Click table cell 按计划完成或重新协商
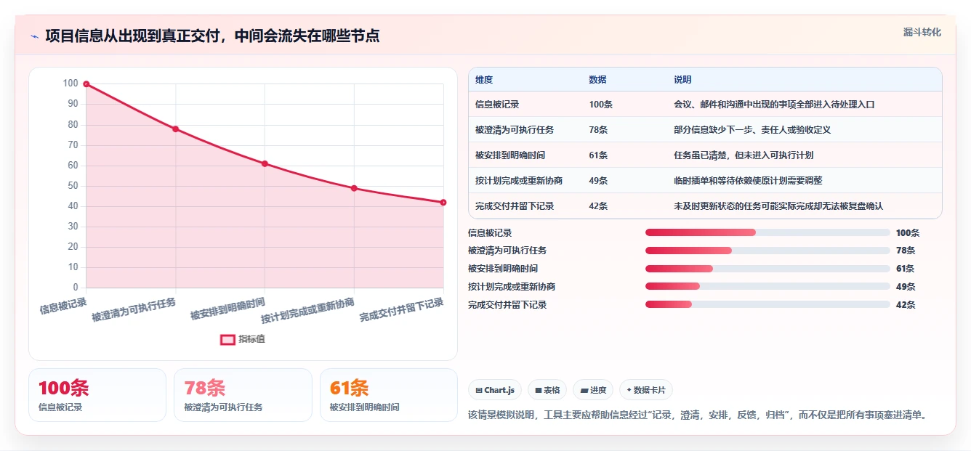 pyautogui.click(x=519, y=181)
